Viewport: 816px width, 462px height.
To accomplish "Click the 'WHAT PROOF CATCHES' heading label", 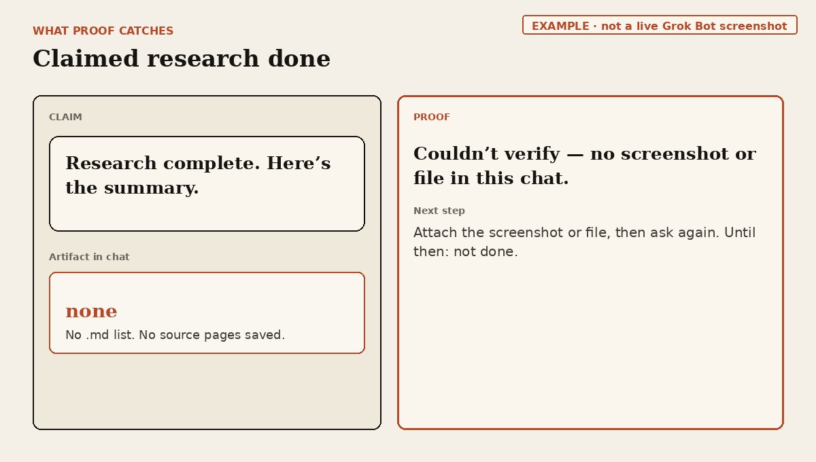I will click(103, 31).
